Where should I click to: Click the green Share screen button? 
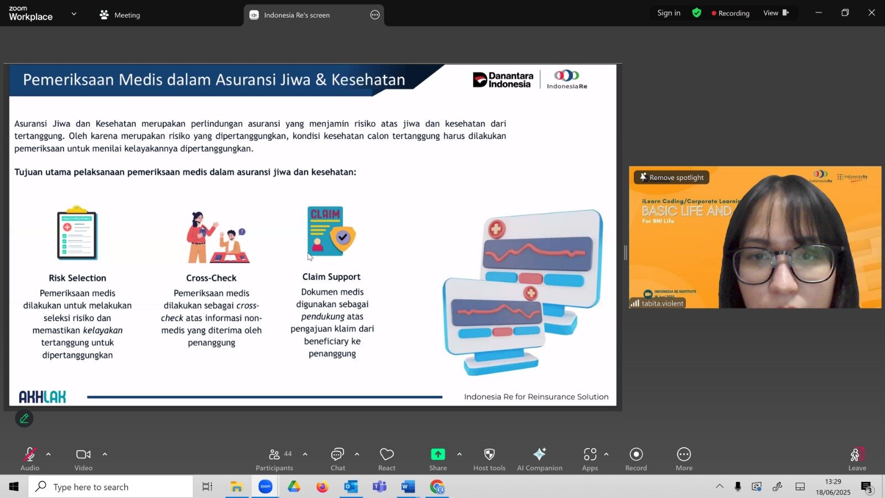click(x=438, y=459)
